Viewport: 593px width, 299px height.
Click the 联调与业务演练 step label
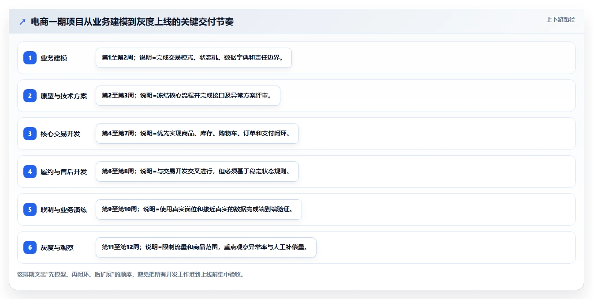64,209
